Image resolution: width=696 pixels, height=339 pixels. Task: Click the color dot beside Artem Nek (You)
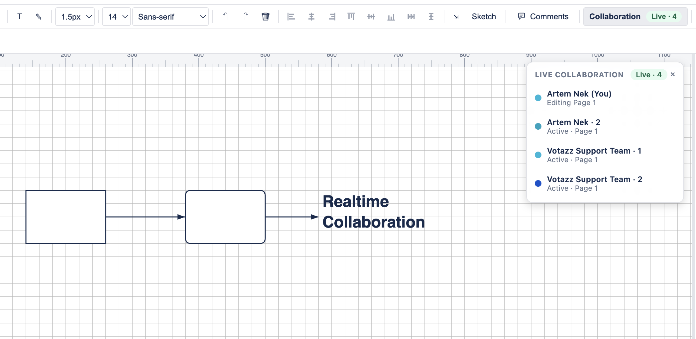pyautogui.click(x=538, y=98)
